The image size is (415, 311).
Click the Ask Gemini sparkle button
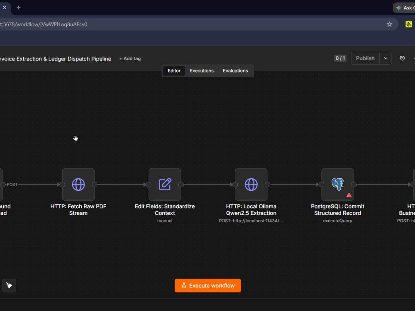[x=404, y=7]
